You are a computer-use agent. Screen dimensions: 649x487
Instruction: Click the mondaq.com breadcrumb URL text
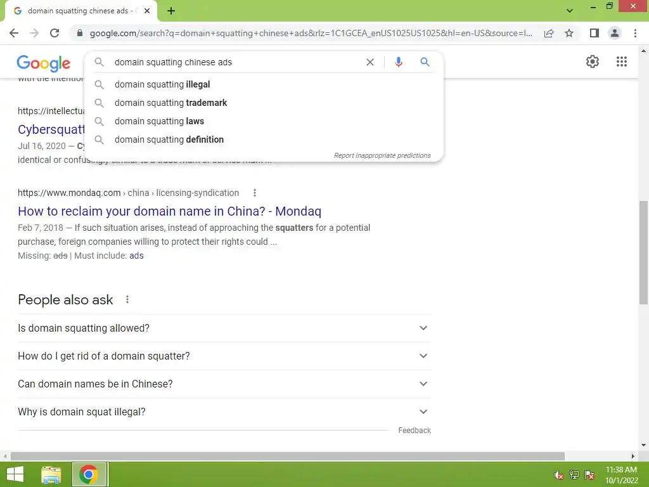click(128, 193)
